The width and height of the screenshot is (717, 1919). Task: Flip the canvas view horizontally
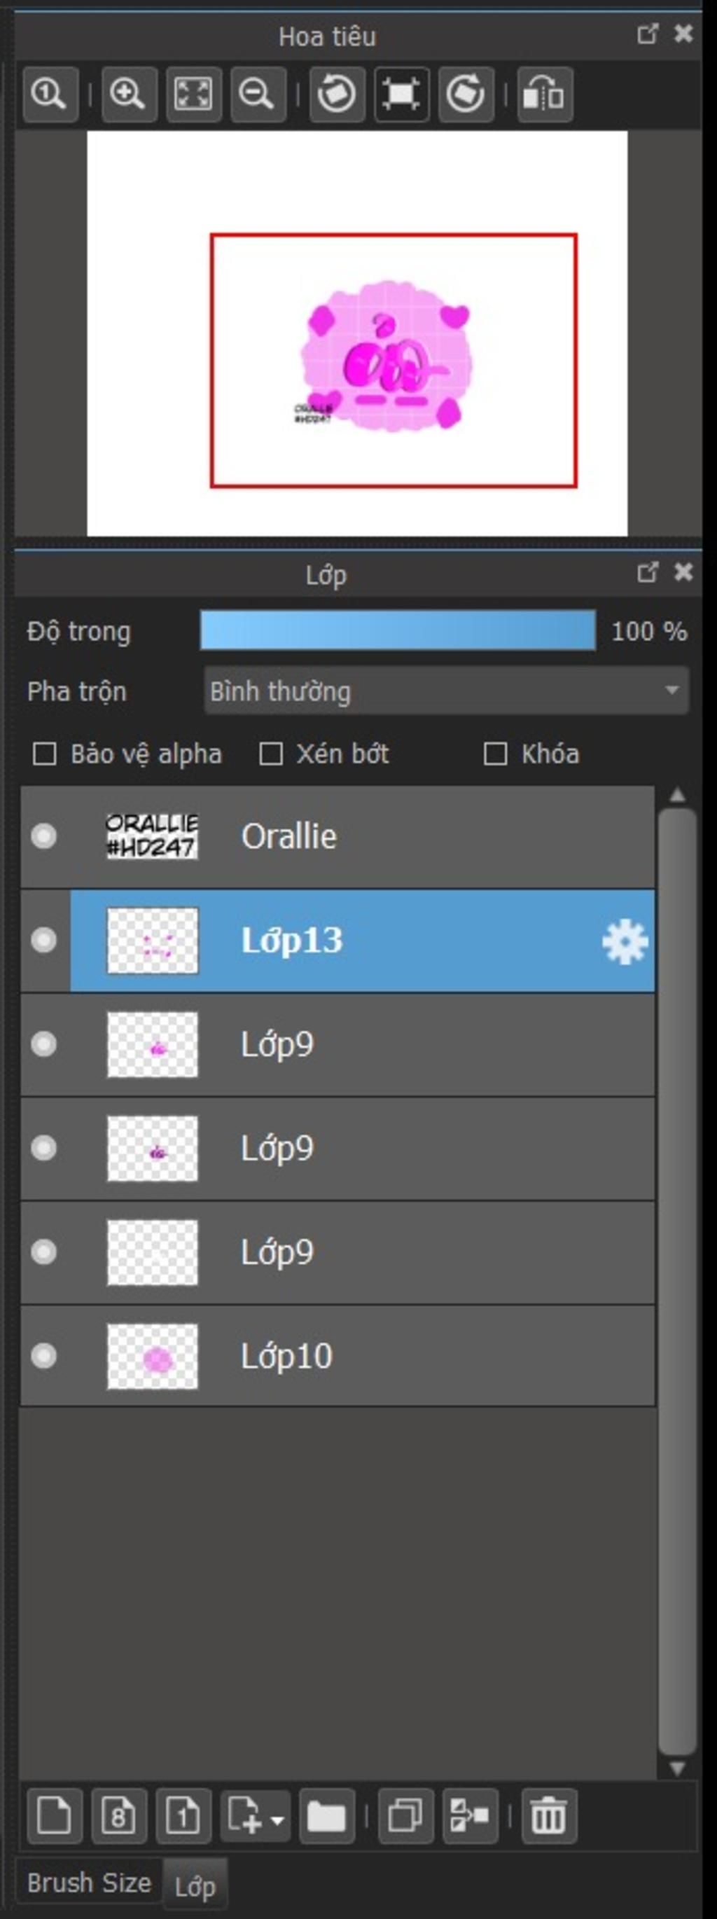(x=545, y=94)
